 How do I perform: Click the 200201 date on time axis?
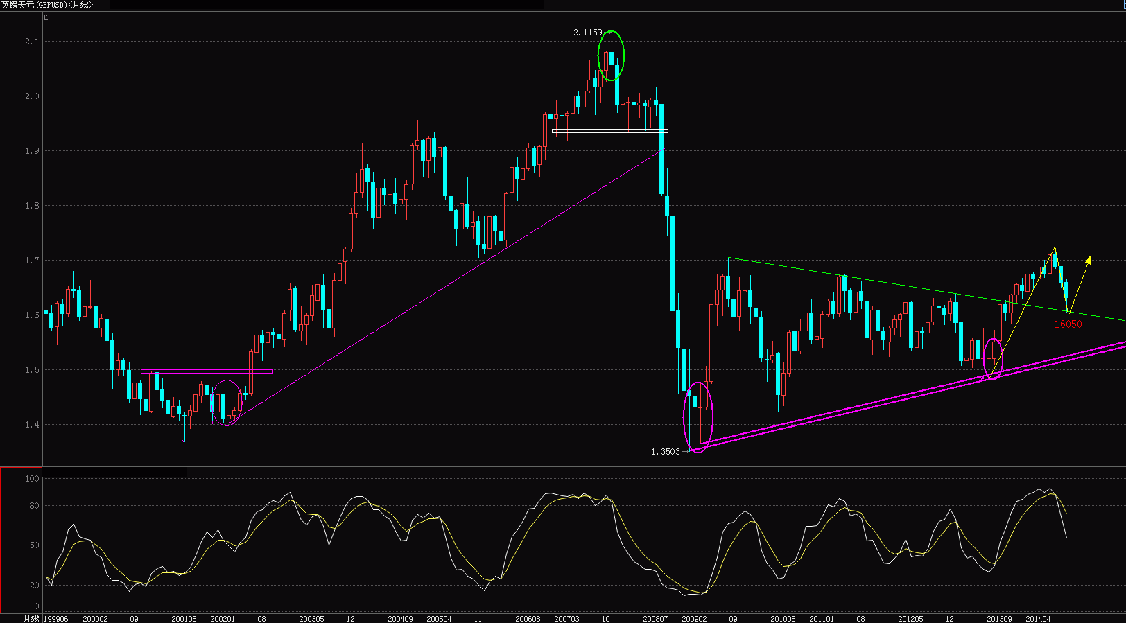(x=223, y=619)
